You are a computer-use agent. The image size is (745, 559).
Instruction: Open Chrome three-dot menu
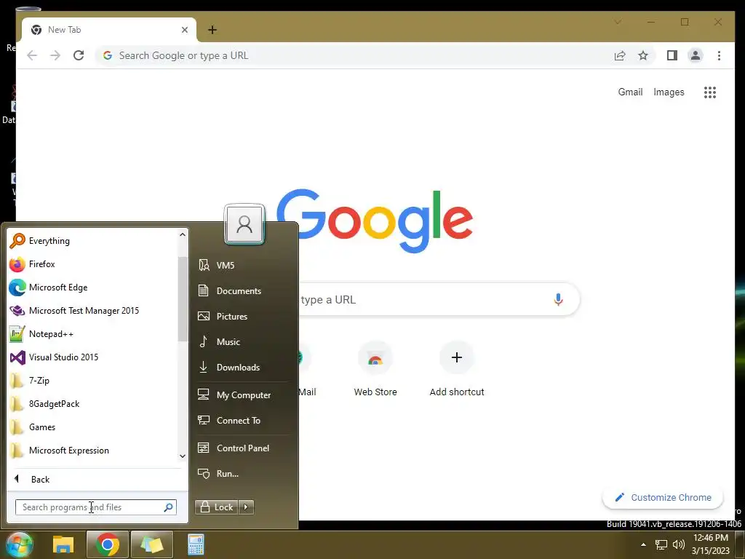coord(719,55)
